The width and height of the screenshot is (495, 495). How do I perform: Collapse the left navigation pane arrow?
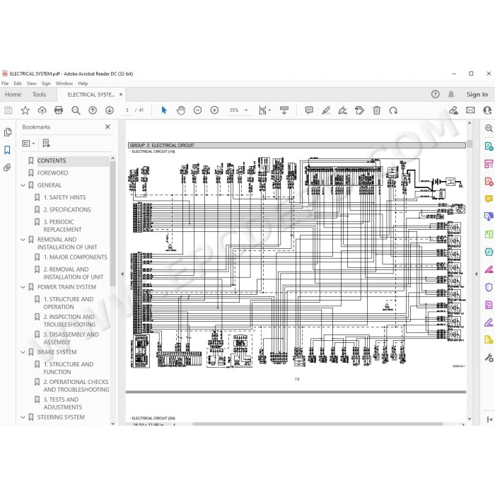pyautogui.click(x=122, y=274)
